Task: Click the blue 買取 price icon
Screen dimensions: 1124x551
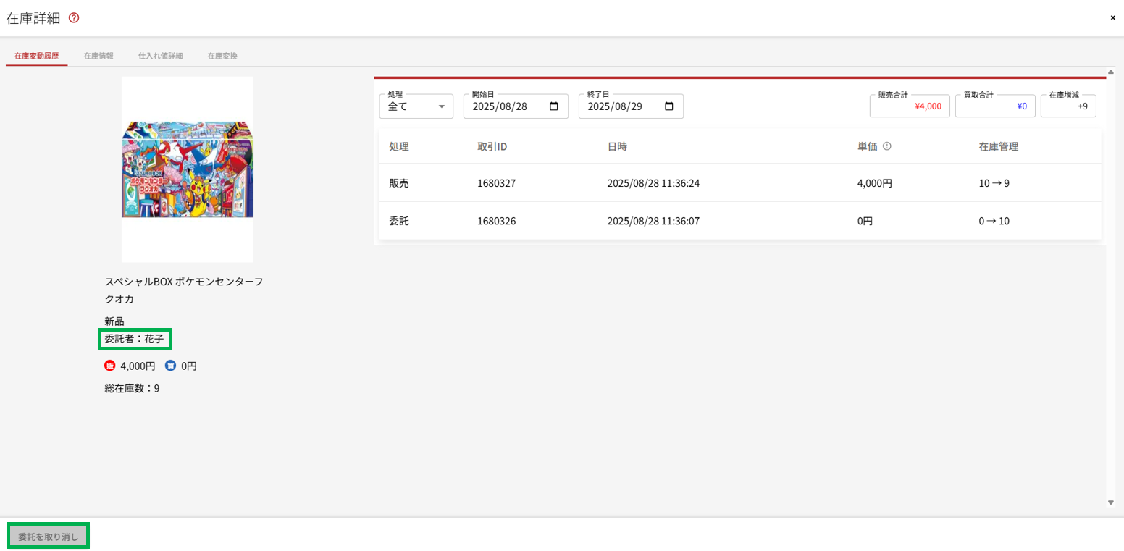Action: [171, 366]
